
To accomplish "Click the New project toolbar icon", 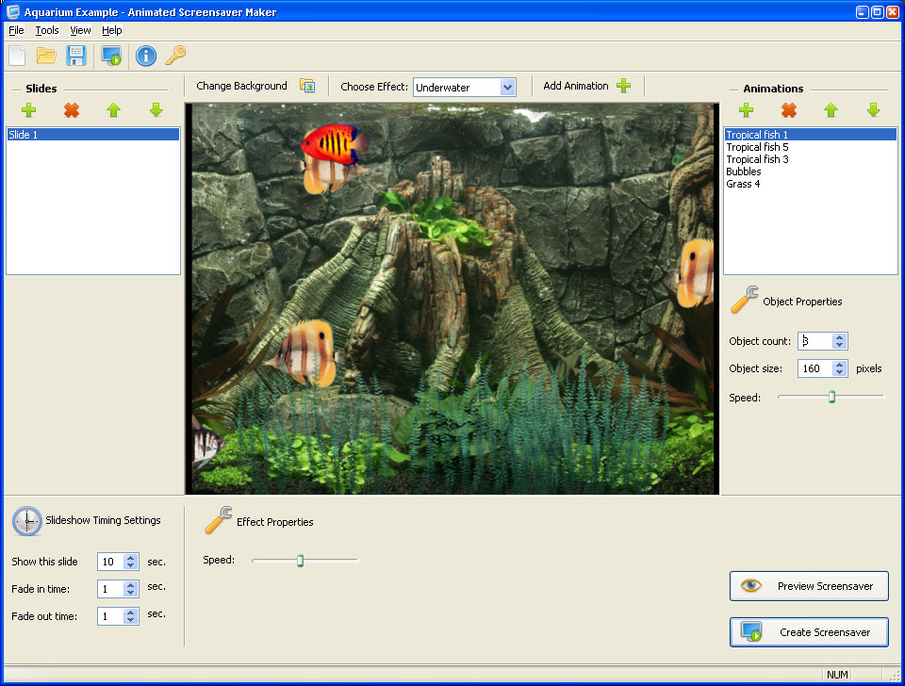I will point(17,56).
